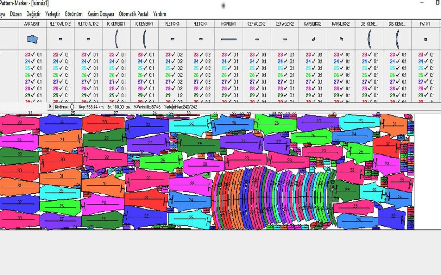This screenshot has height=275, width=441.
Task: Select the KOPRUX1 horizontal strip piece icon
Action: [x=229, y=39]
